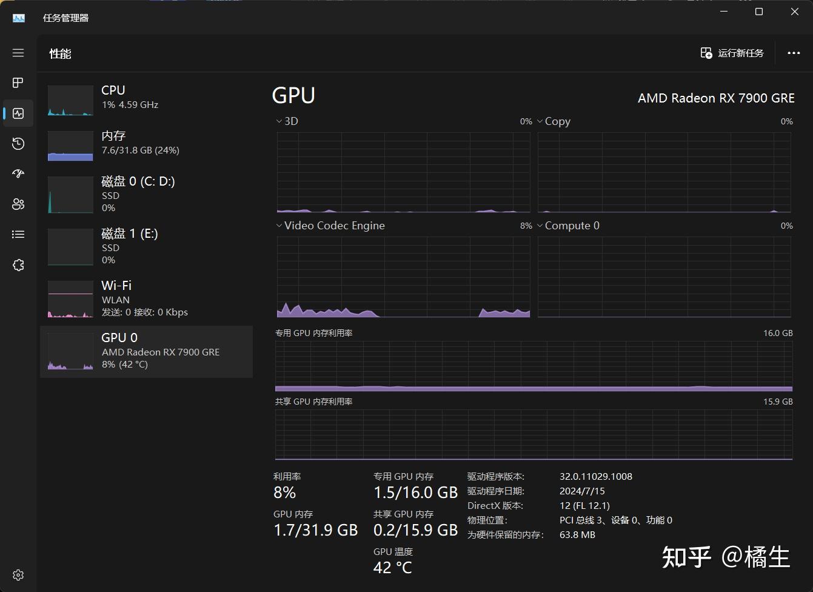Open the Users page icon
The height and width of the screenshot is (592, 813).
18,204
